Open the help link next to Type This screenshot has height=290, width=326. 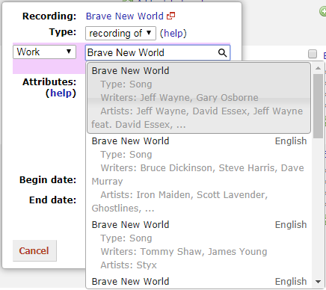(173, 33)
